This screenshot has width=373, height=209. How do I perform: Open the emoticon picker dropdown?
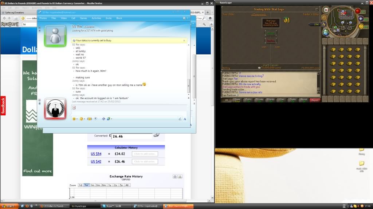pos(75,119)
